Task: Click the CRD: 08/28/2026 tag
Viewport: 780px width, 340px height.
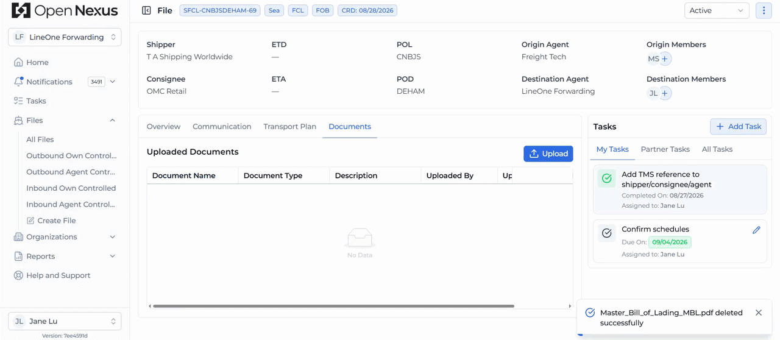Action: [x=367, y=10]
